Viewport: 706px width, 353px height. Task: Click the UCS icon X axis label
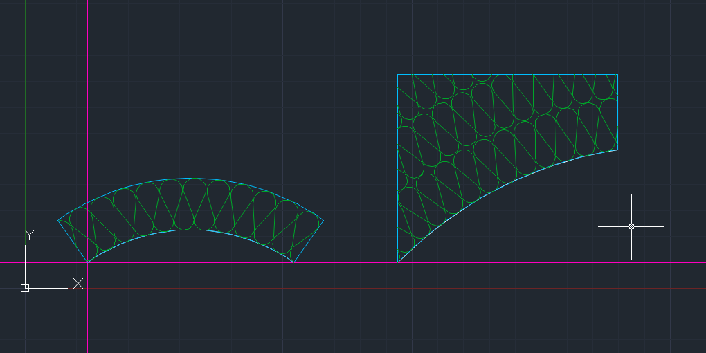coord(78,283)
